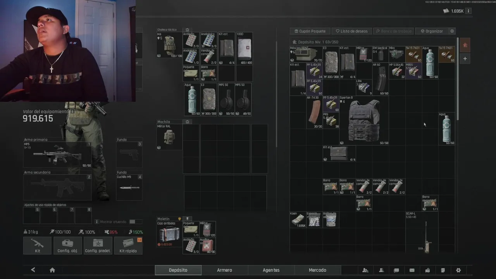The width and height of the screenshot is (496, 279).
Task: Click the pin icon next to Maletín
Action: tap(187, 219)
